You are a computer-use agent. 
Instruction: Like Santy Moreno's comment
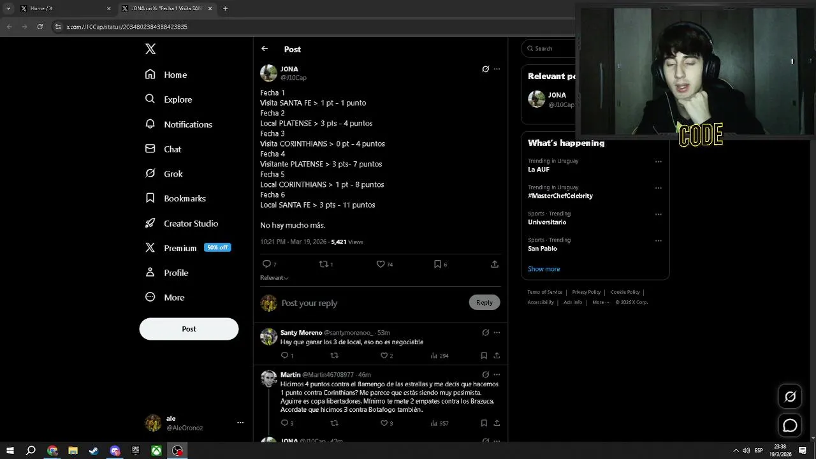384,356
